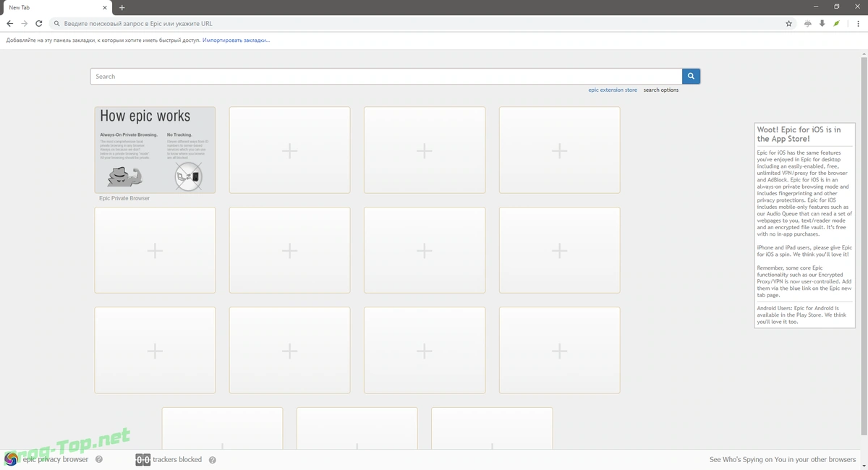Click the blue search magnifier button
This screenshot has width=868, height=470.
(x=691, y=76)
